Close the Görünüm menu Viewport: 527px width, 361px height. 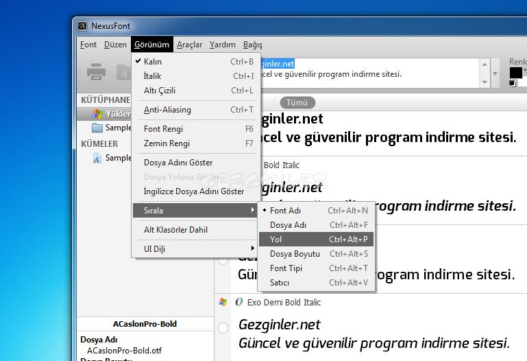152,45
